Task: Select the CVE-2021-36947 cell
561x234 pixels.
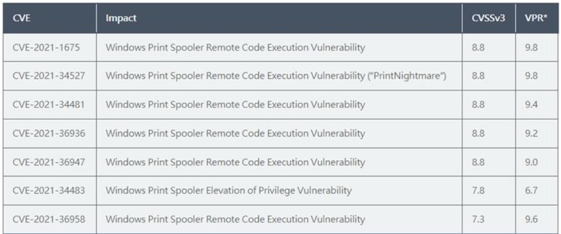Action: pos(49,162)
